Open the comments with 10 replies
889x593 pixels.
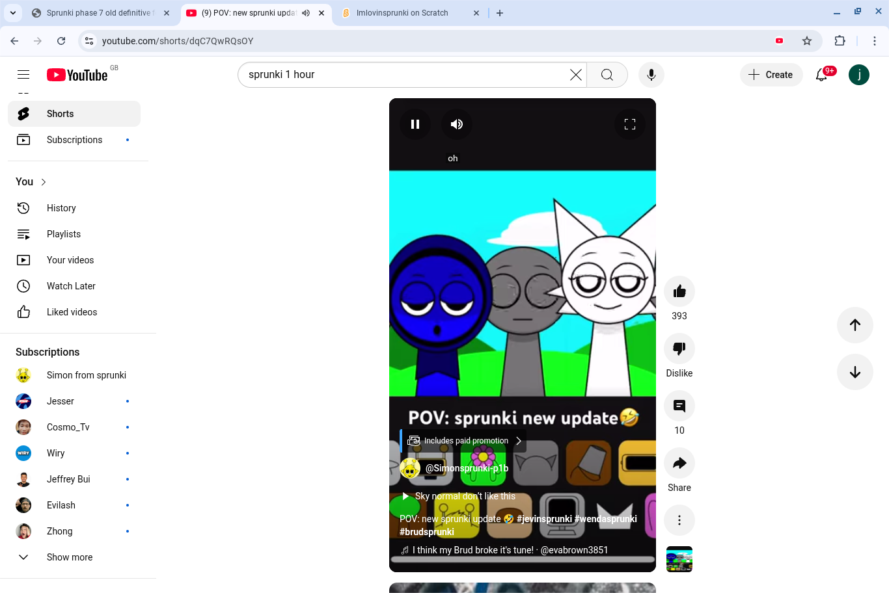679,406
